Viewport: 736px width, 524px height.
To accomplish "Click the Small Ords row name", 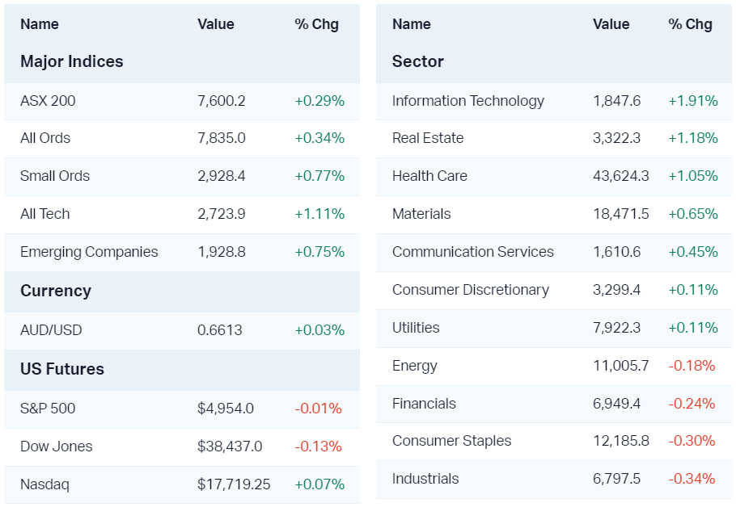I will (55, 176).
